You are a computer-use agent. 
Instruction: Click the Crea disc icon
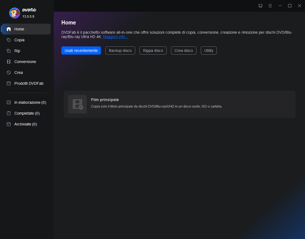[x=9, y=73]
